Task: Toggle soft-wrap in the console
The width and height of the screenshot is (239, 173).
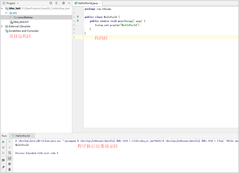Action: (10, 153)
